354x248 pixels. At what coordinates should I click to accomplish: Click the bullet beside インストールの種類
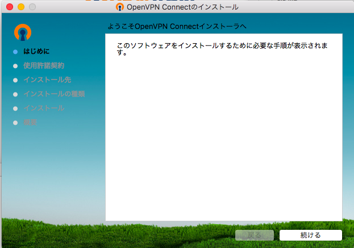click(15, 94)
